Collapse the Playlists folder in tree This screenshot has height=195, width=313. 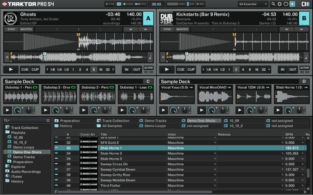tap(8, 132)
